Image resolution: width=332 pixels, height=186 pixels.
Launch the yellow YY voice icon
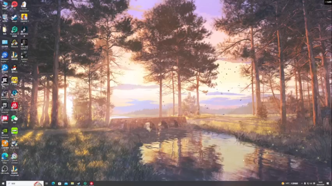pos(15,81)
